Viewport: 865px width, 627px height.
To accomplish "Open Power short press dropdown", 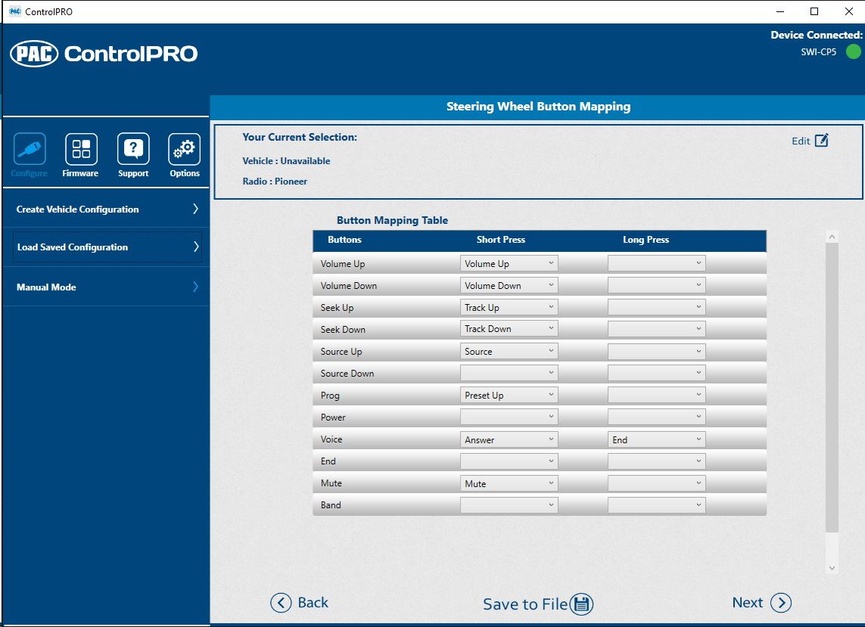I will pyautogui.click(x=509, y=417).
